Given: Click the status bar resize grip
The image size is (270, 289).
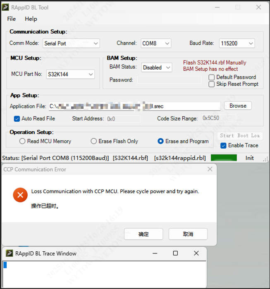Looking at the screenshot, I should pyautogui.click(x=265, y=159).
